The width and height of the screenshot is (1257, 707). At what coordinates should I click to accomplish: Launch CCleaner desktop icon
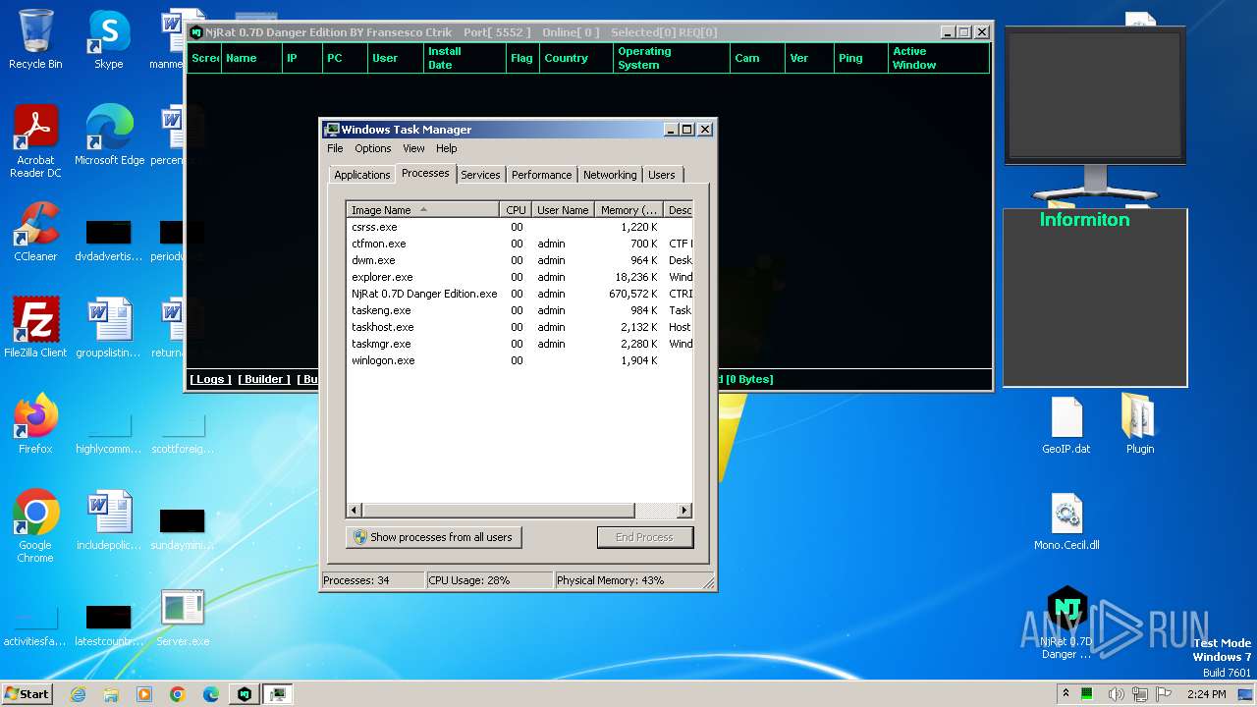coord(35,232)
